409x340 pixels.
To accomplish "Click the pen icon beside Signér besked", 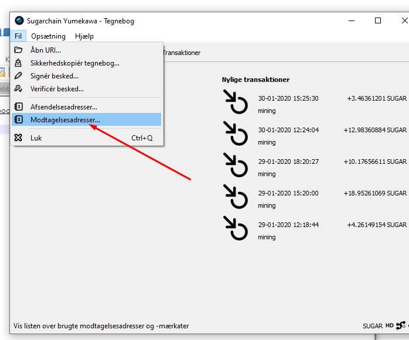I will (x=18, y=76).
